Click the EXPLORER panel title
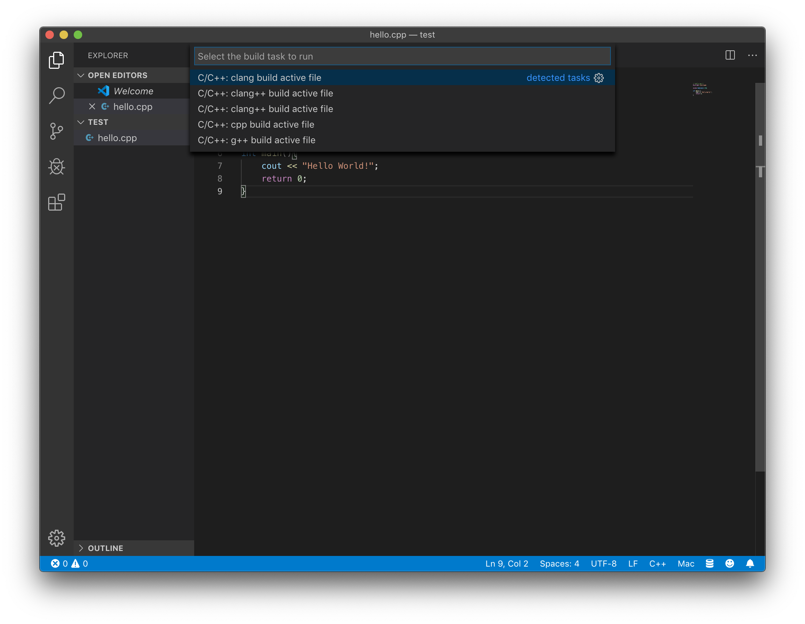805x624 pixels. coord(108,55)
